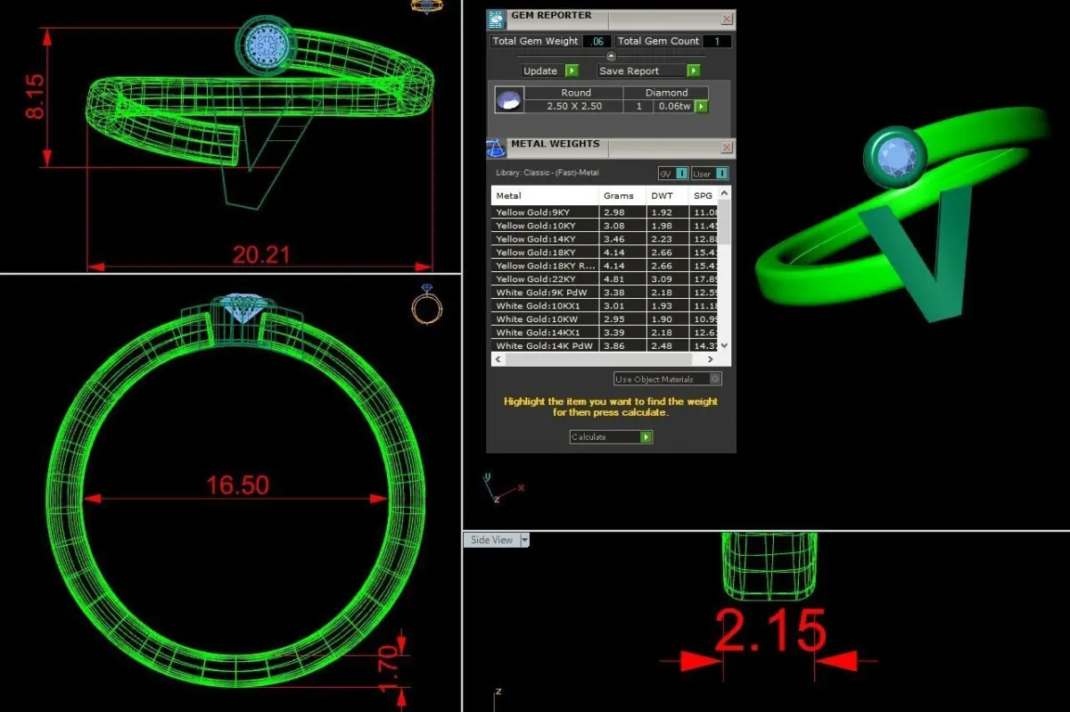
Task: Click the Grams column header
Action: coord(622,195)
